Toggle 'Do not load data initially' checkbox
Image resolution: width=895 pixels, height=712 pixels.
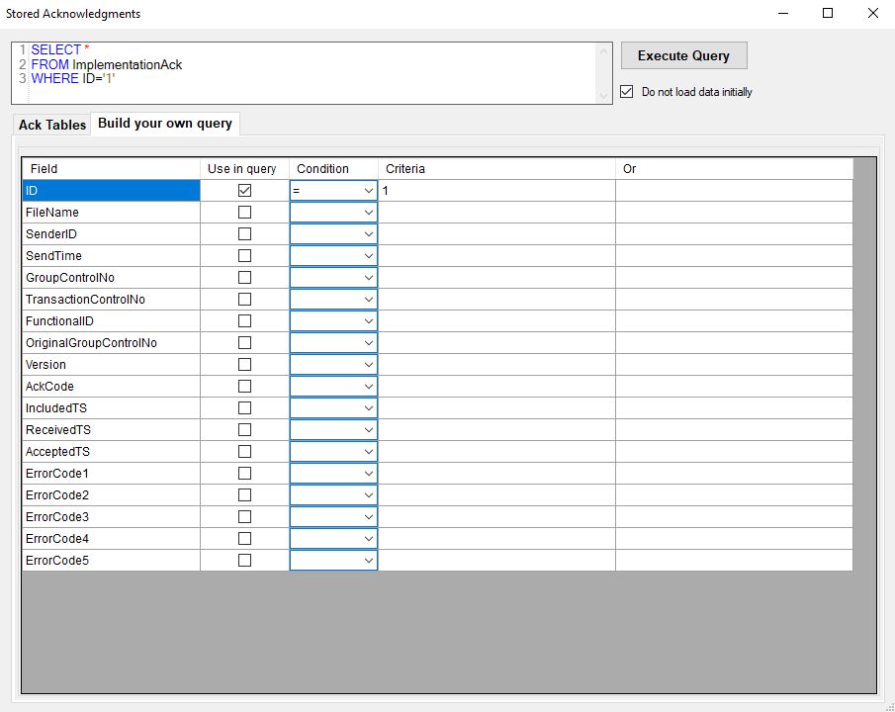[x=627, y=91]
